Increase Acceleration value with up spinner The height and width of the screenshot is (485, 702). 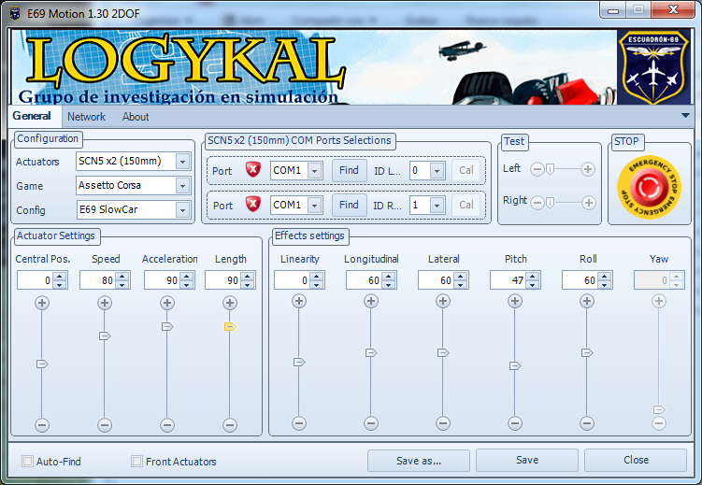pyautogui.click(x=187, y=276)
